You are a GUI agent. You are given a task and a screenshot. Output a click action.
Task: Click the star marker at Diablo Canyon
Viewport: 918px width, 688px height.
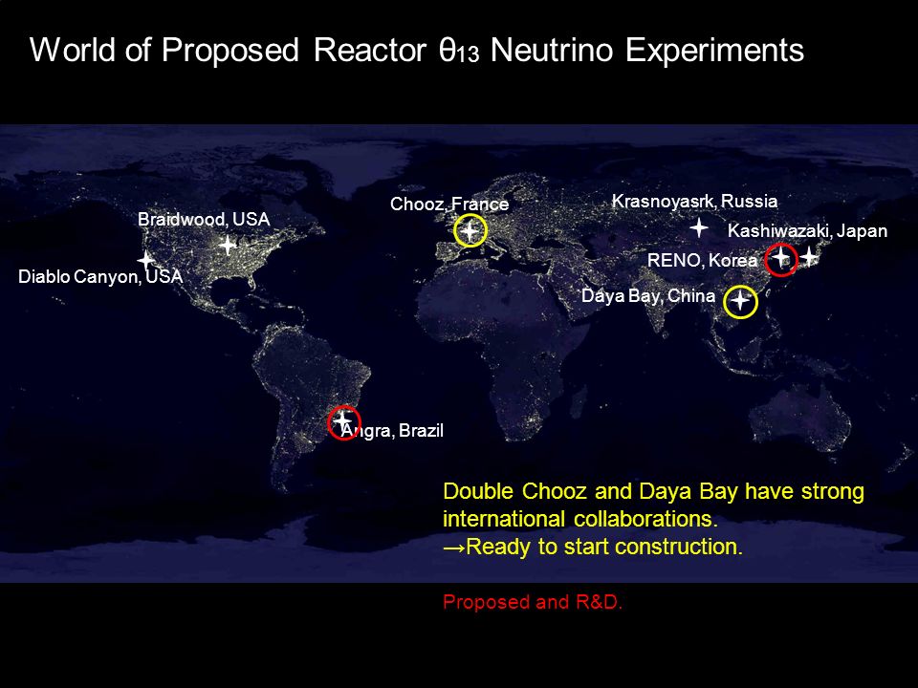(x=145, y=259)
